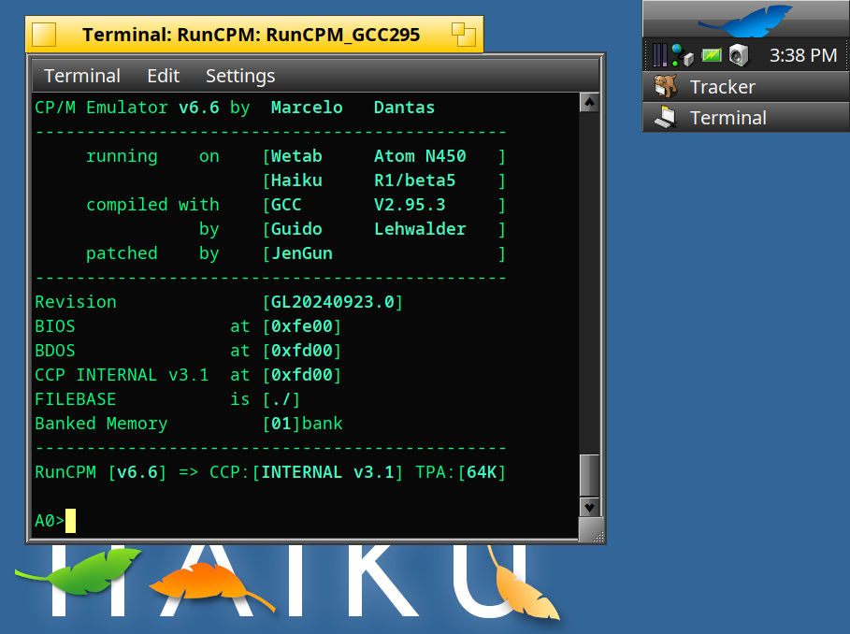The height and width of the screenshot is (634, 850).
Task: Open the Edit menu
Action: pos(163,76)
